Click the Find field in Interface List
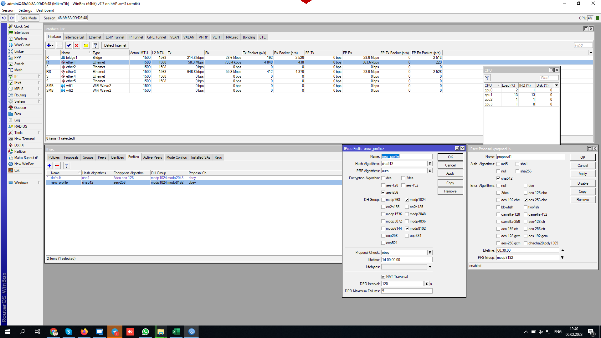The image size is (601, 338). pos(583,45)
